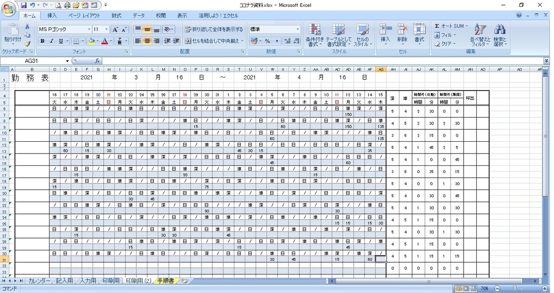Screen dimensions: 554x293
Task: Apply accounting number format
Action: click(254, 41)
